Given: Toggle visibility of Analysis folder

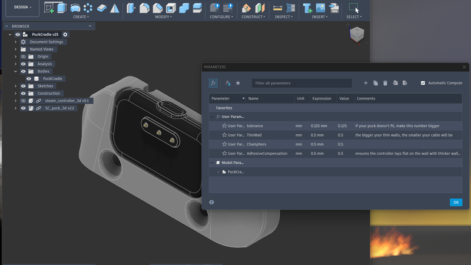Looking at the screenshot, I should click(x=23, y=64).
